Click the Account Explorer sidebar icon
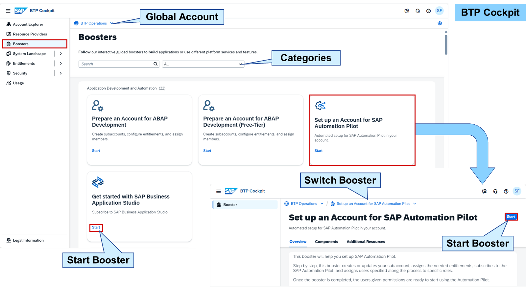 9,24
